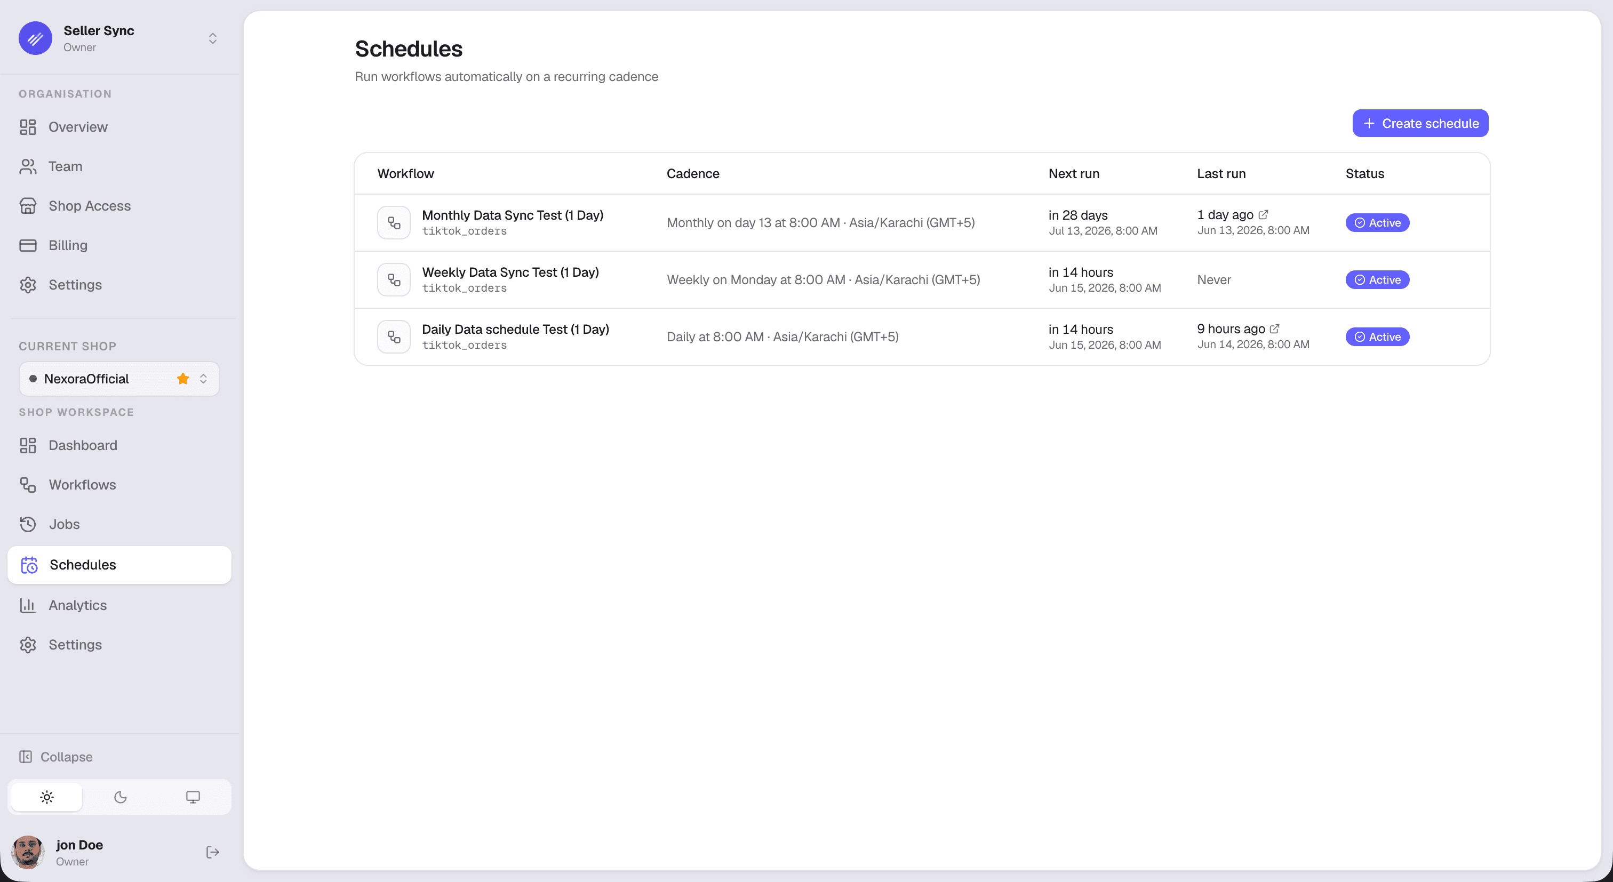This screenshot has height=882, width=1613.
Task: Click the '9 hours ago' last run text
Action: click(x=1231, y=328)
